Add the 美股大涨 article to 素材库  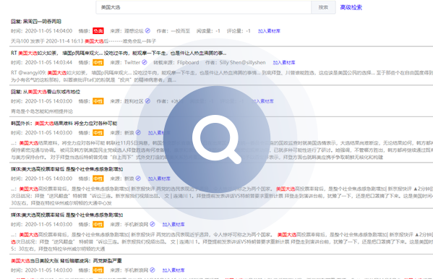[x=173, y=270]
